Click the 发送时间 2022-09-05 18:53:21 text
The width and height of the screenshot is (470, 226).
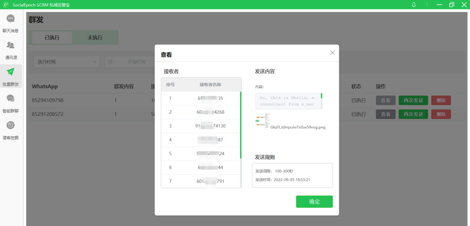pyautogui.click(x=282, y=180)
